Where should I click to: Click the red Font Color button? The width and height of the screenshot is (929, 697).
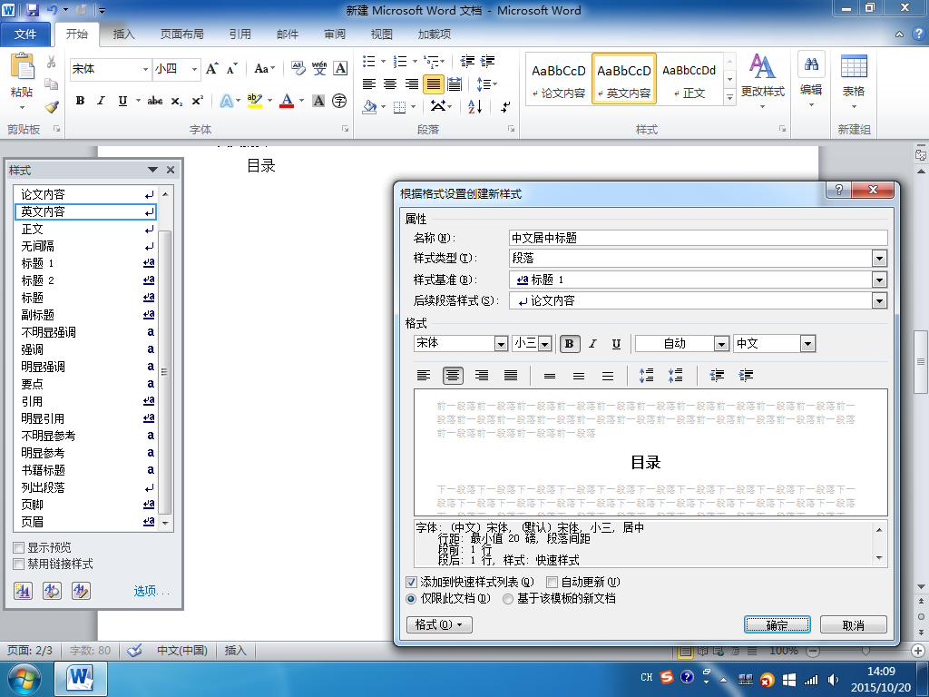point(287,101)
